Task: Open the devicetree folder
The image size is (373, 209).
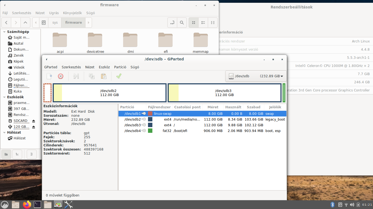Action: pos(95,42)
